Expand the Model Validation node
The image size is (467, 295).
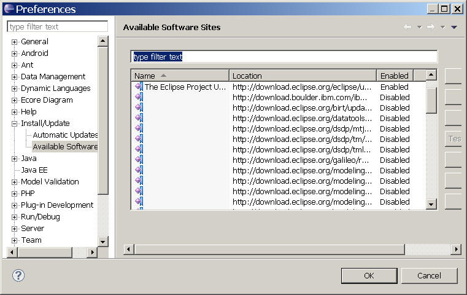14,182
